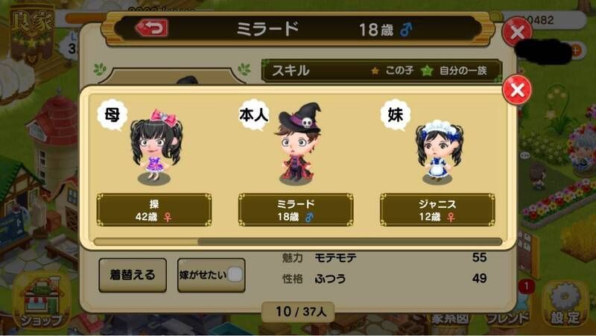Click the 本人 speech bubble label
596x336 pixels.
click(x=254, y=115)
